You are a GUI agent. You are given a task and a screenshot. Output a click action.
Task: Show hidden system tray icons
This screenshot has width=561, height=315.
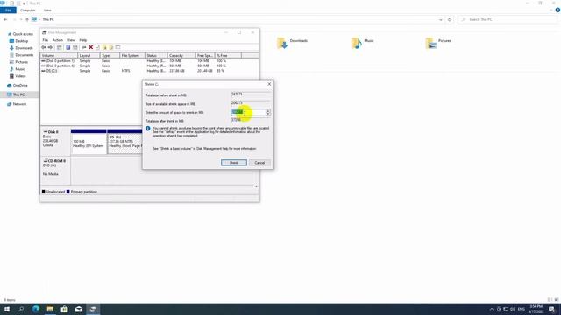[x=492, y=309]
